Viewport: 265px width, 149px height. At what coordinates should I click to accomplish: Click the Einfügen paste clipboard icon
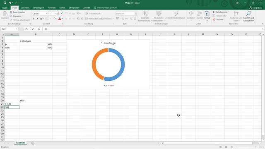click(5, 14)
